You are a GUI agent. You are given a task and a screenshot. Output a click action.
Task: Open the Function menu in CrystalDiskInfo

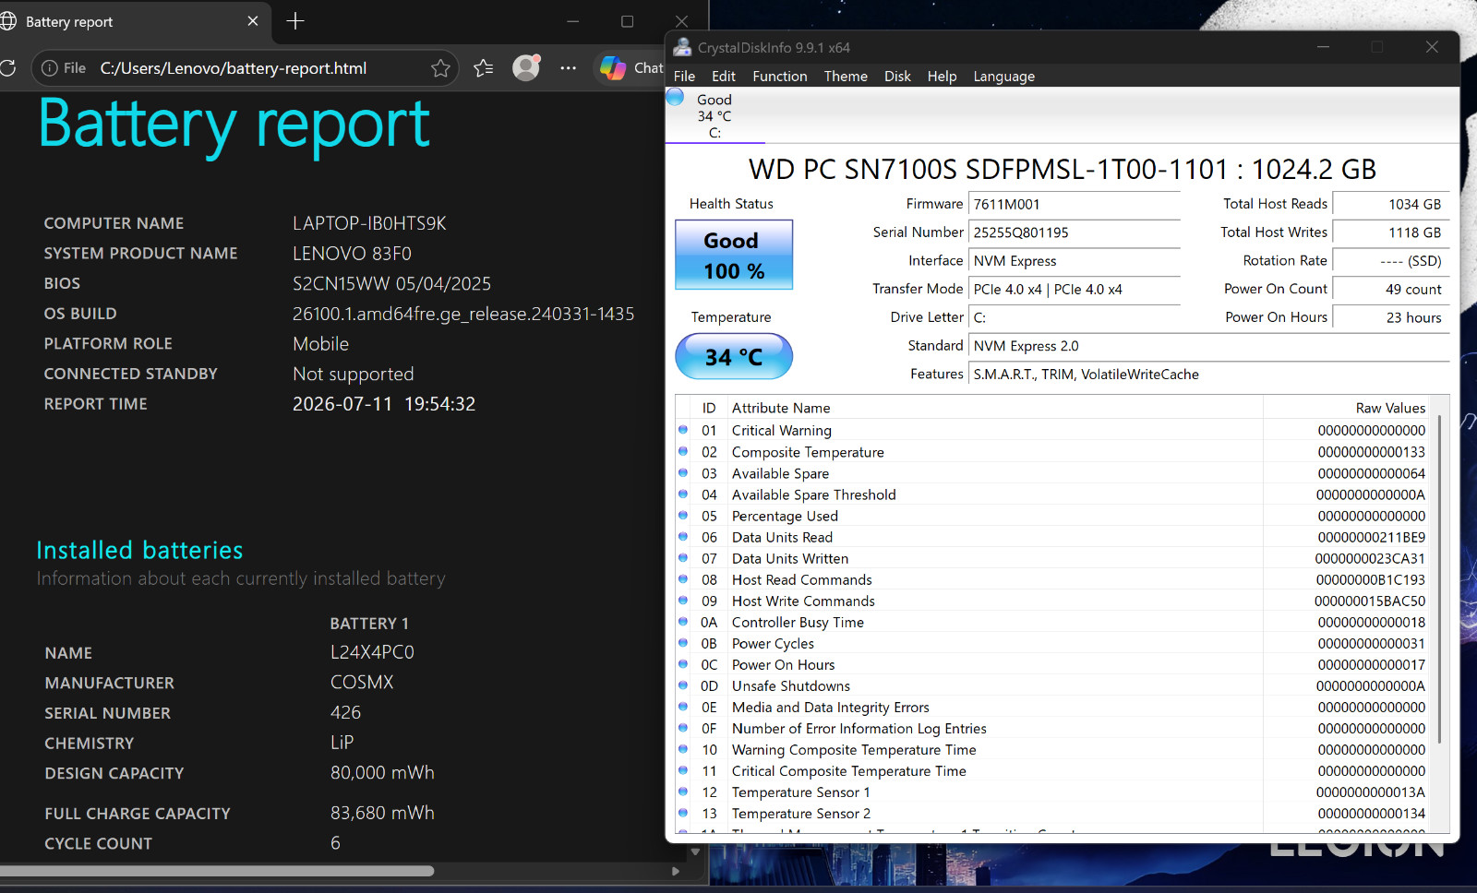(x=780, y=77)
